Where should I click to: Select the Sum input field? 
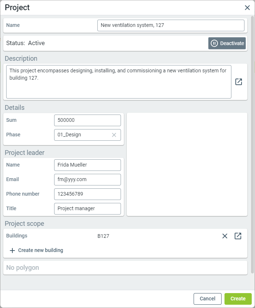(x=87, y=120)
